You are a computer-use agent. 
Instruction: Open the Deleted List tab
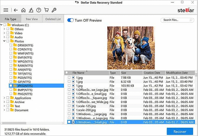point(53,19)
